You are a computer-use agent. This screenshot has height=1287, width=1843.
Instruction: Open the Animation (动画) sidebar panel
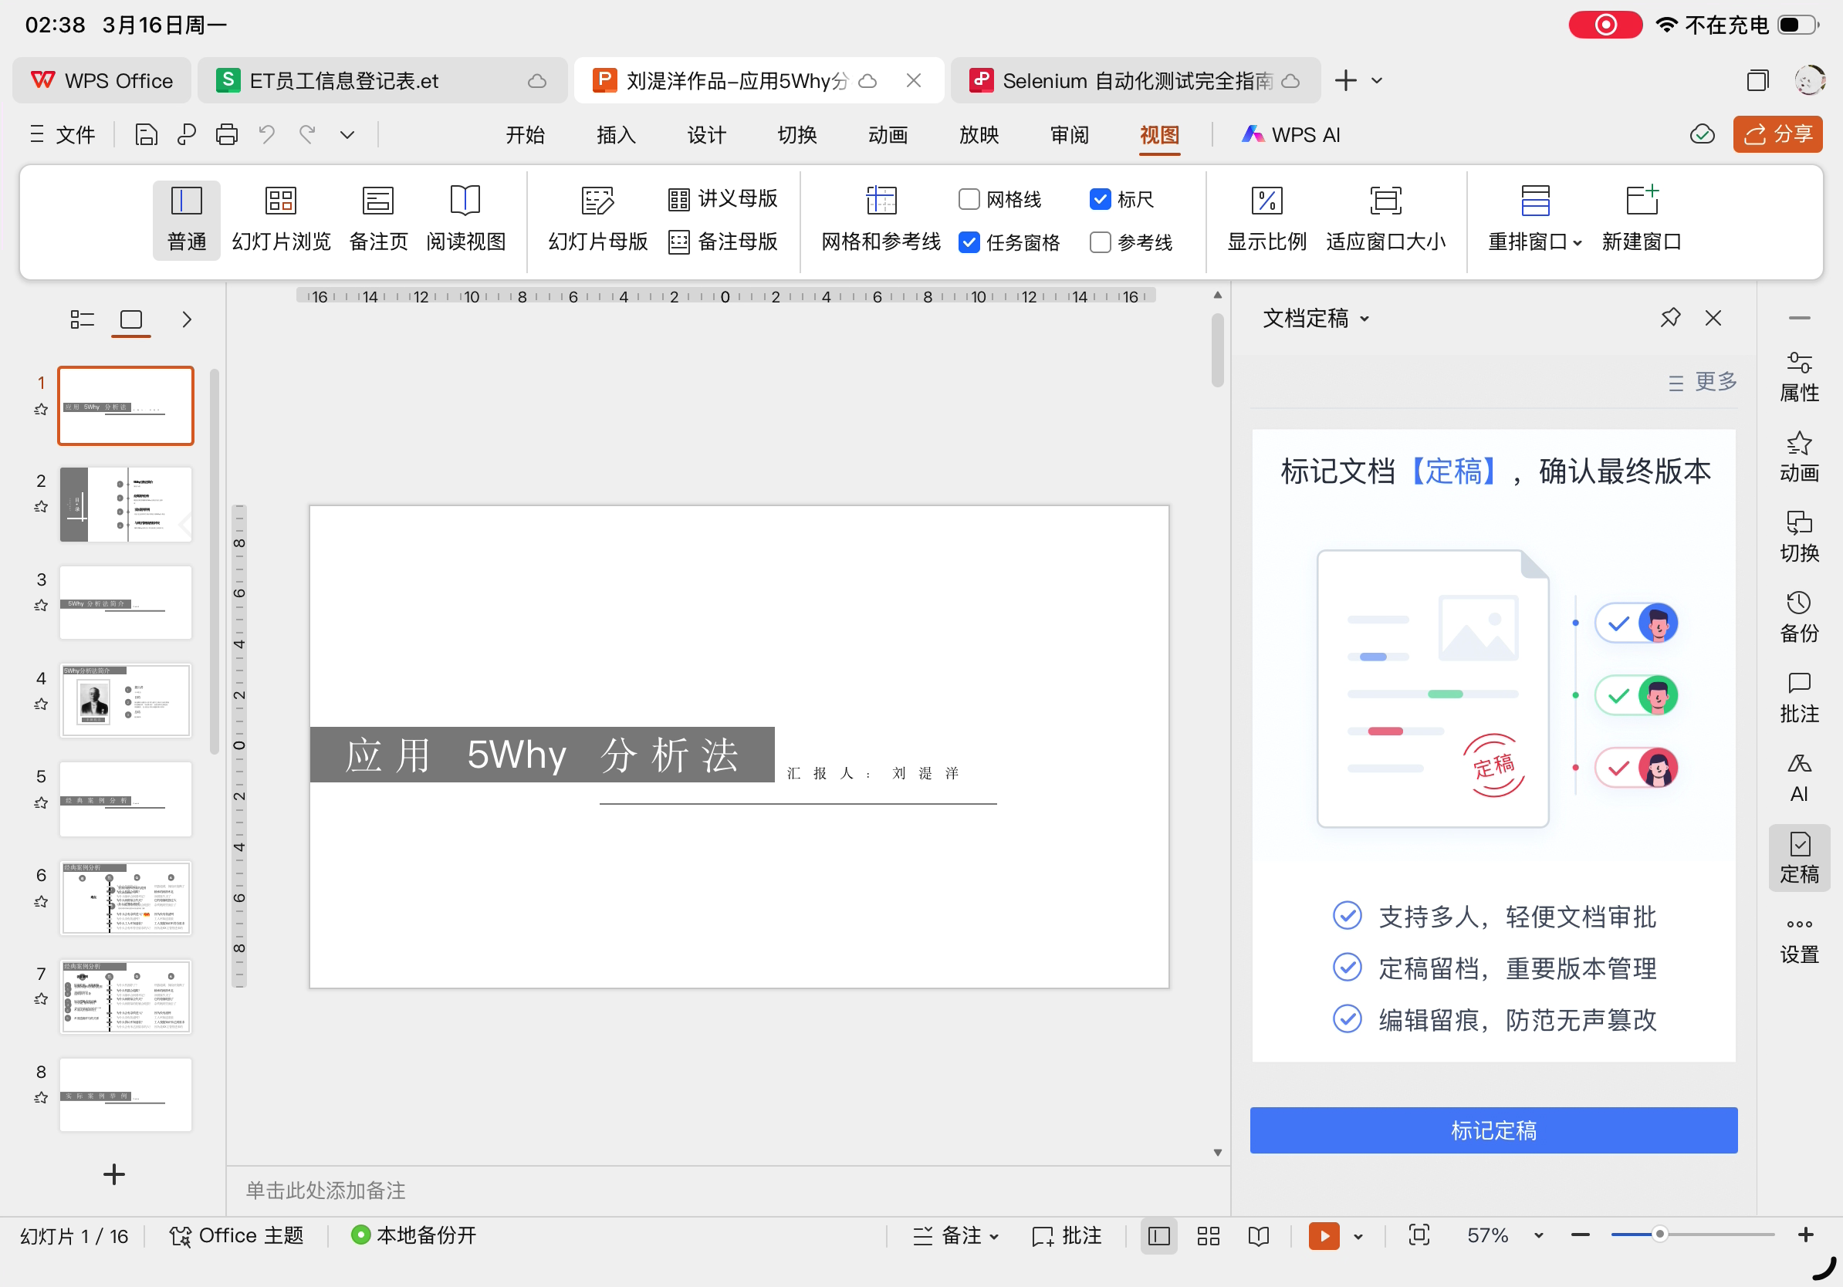pos(1799,458)
